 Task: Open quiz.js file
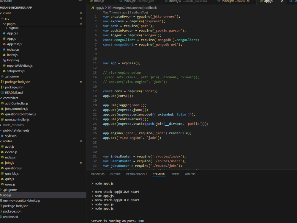pos(10,179)
